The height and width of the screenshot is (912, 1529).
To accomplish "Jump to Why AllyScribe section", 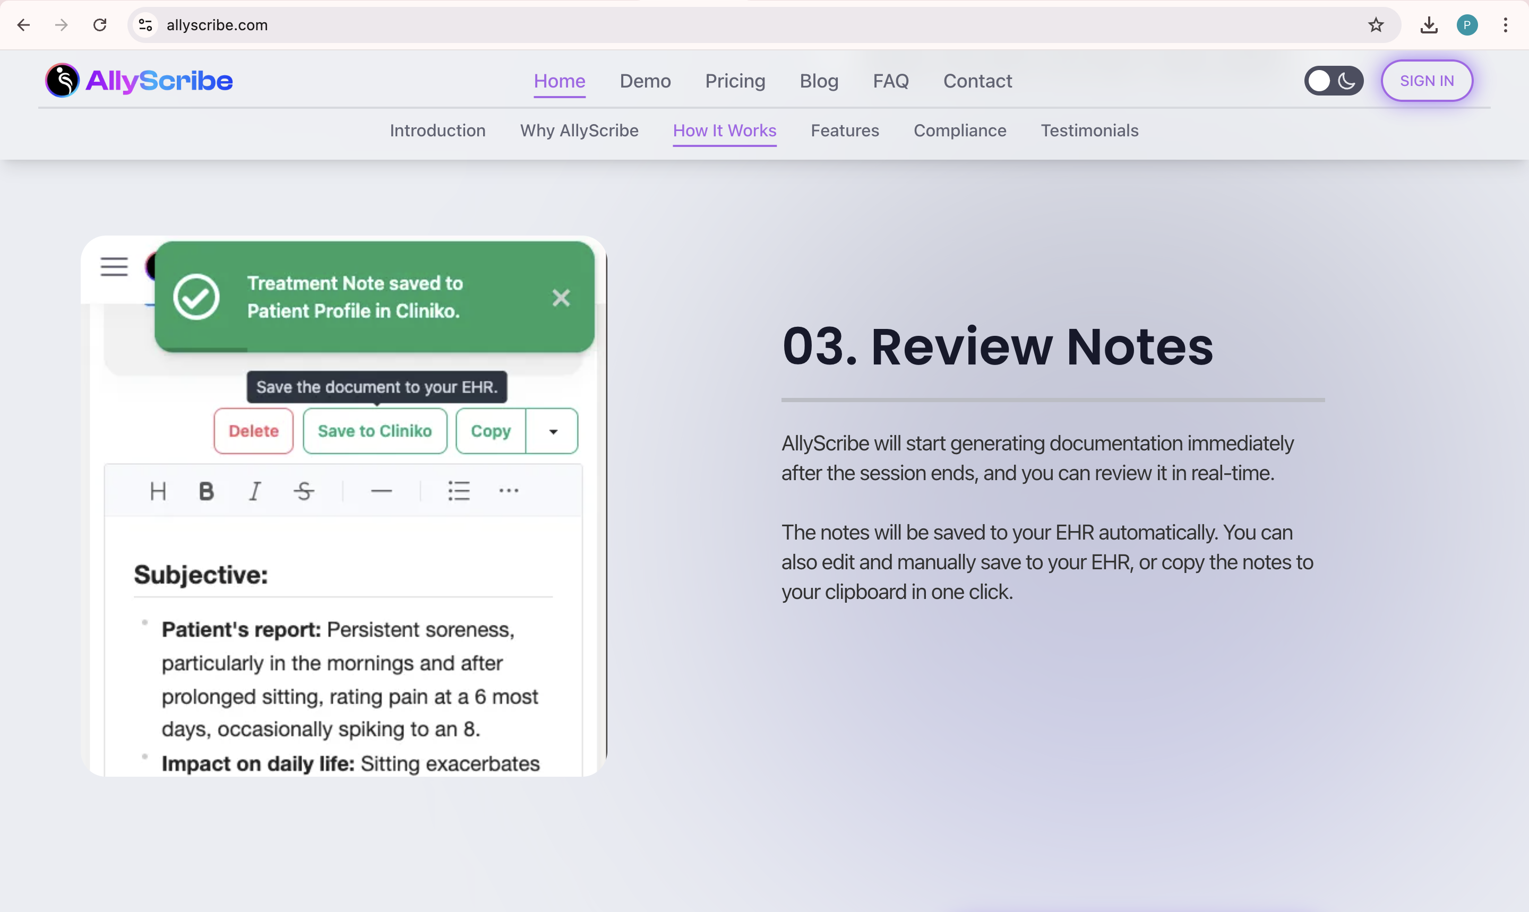I will (579, 131).
